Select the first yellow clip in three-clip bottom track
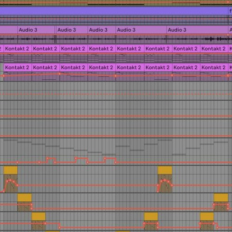The width and height of the screenshot is (232, 232). (x=39, y=216)
